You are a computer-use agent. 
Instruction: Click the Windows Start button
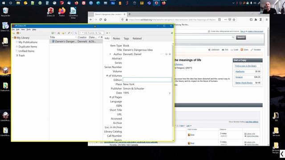4,3
